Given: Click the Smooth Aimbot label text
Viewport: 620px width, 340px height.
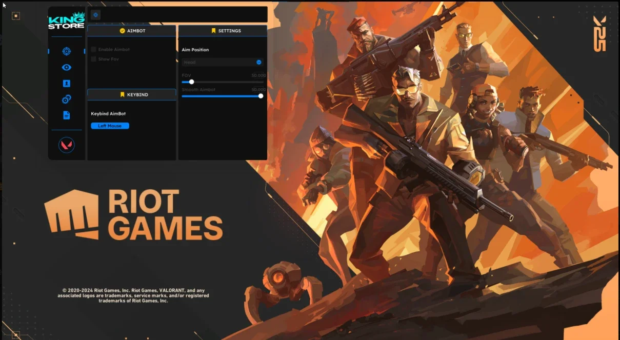Looking at the screenshot, I should pyautogui.click(x=198, y=90).
